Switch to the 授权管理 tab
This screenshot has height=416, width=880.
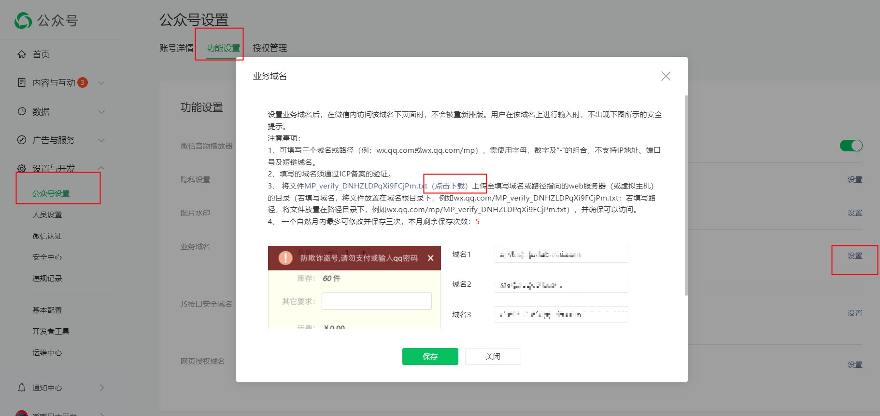pos(270,48)
